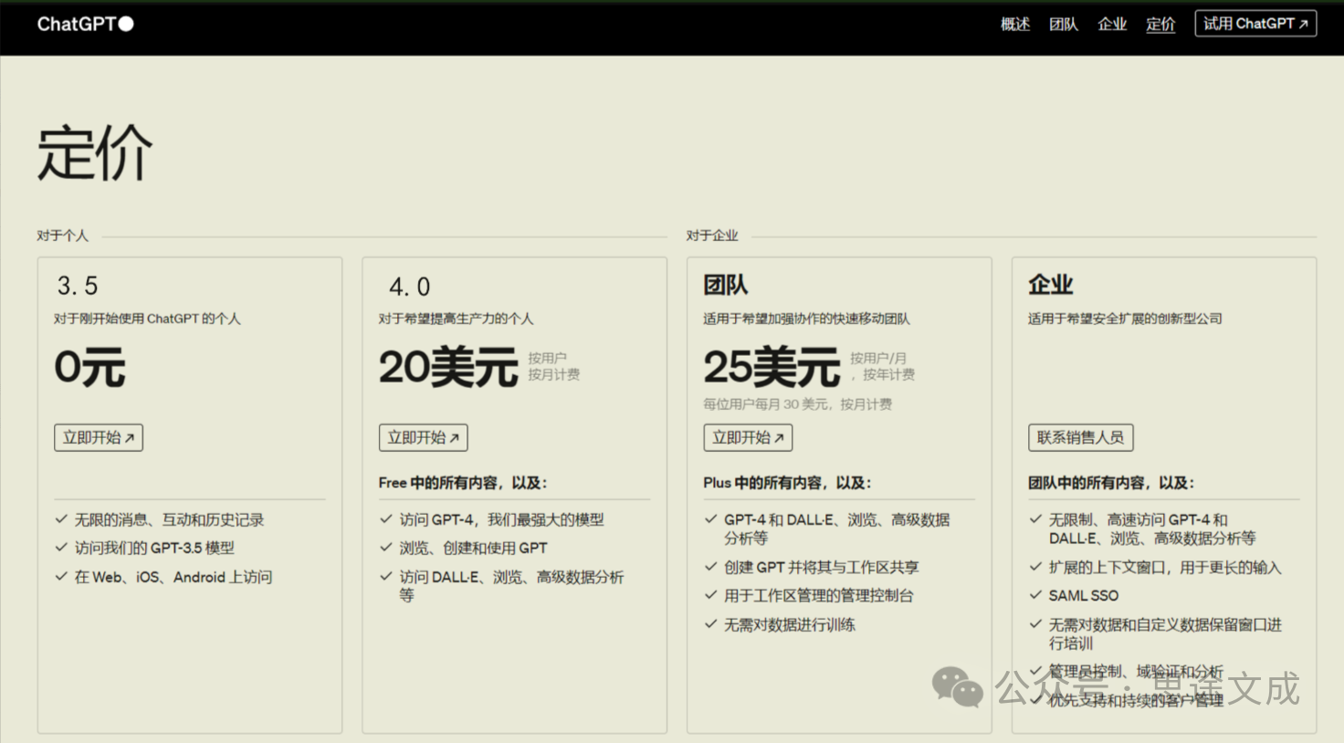
Task: Click 适用于希望安全扩展的创新型公司 description
Action: 1125,319
